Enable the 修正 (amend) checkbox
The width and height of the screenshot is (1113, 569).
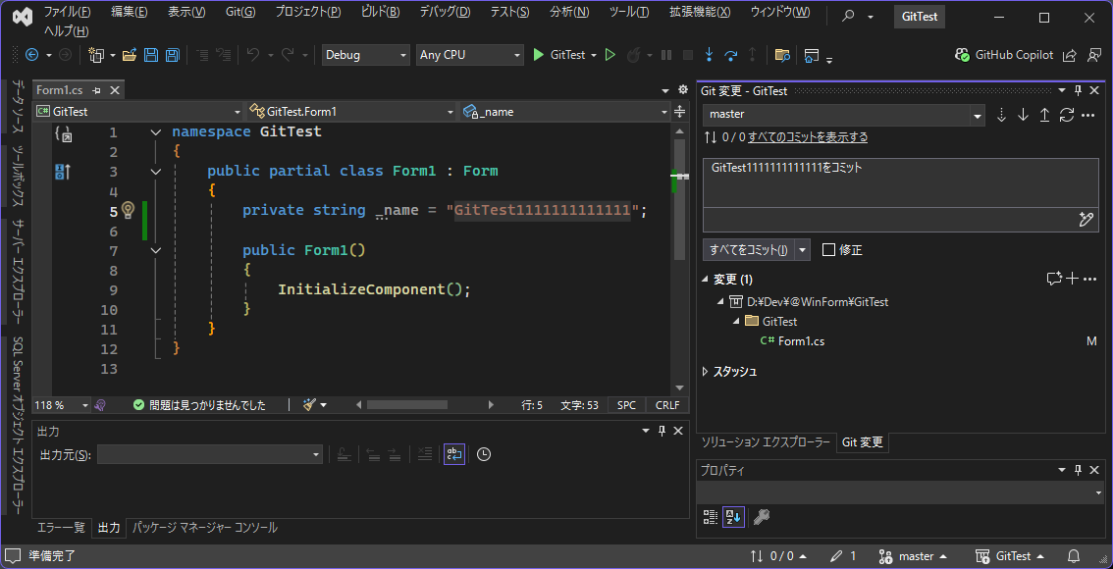pyautogui.click(x=829, y=250)
